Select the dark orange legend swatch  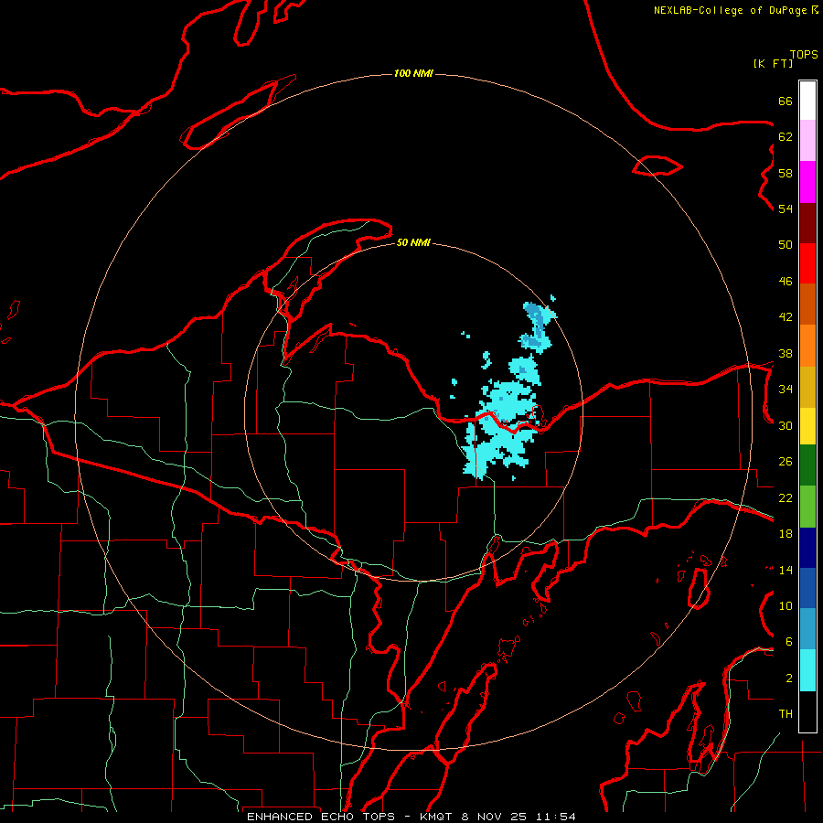coord(807,304)
